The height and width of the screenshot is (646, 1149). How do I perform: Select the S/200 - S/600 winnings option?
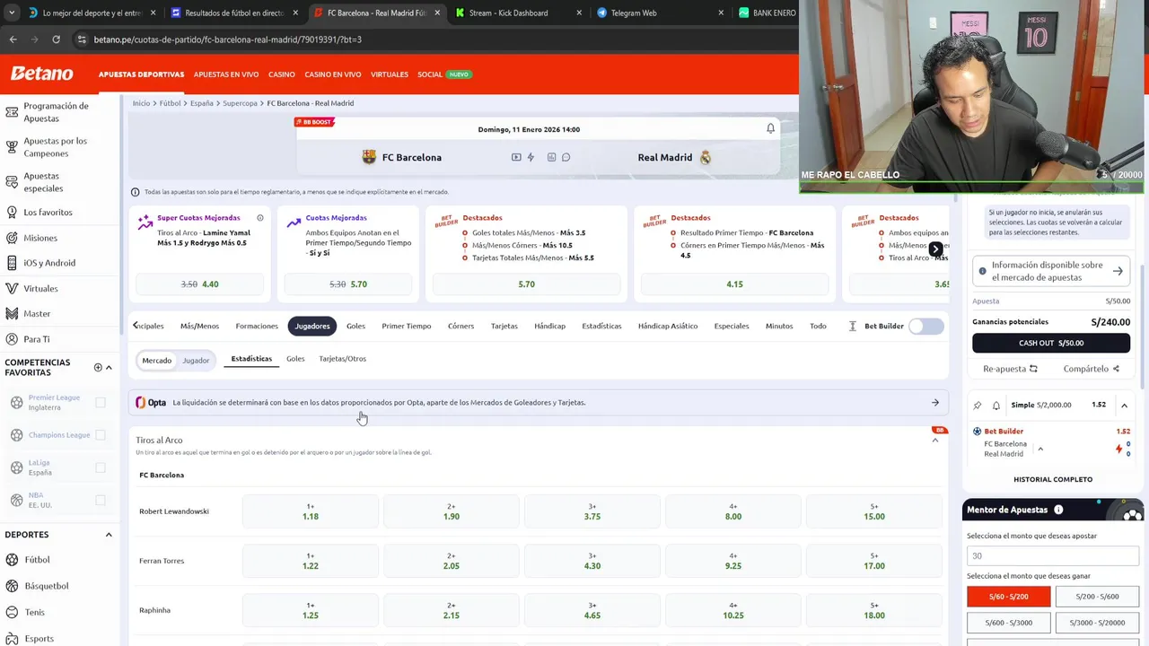[x=1097, y=597]
